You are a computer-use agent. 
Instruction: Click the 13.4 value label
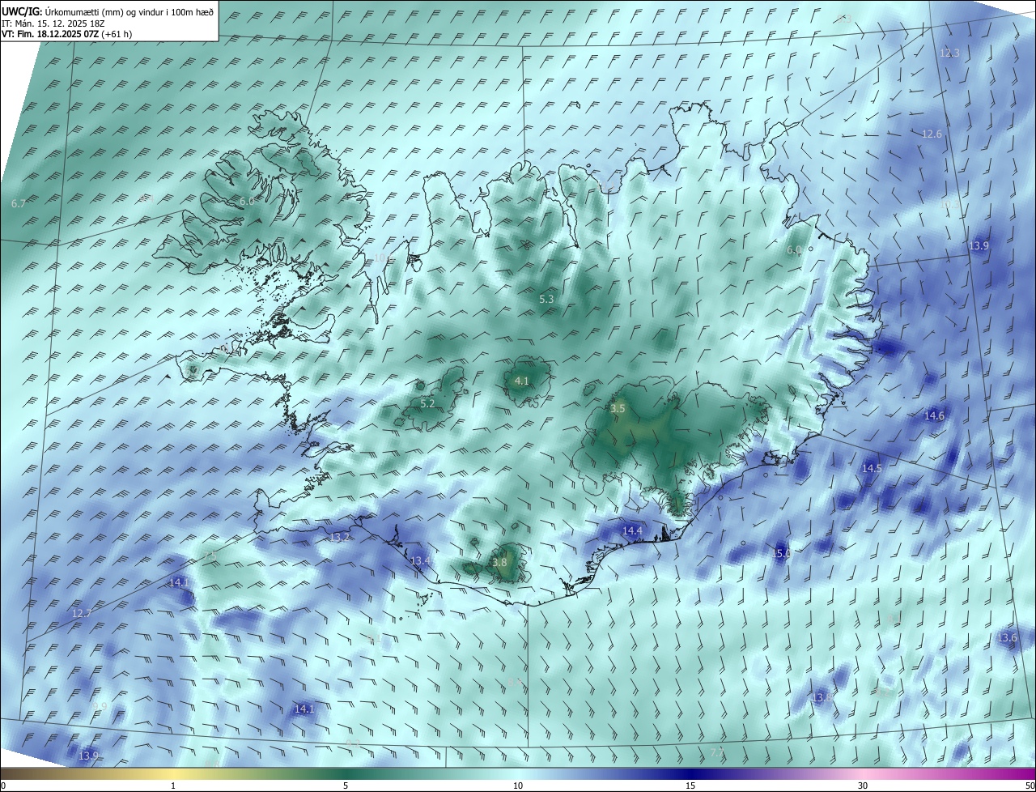point(420,561)
